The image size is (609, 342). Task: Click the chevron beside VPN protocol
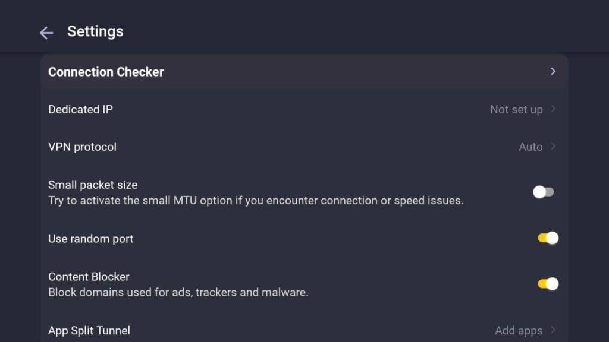553,147
